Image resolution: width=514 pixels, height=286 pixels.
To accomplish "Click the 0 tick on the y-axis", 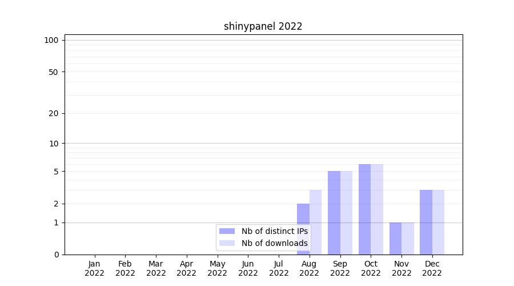I will (x=56, y=255).
